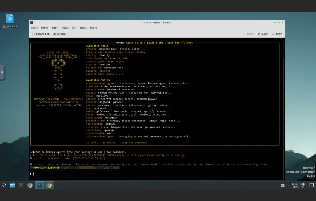
Task: Click the Copy toolbar button
Action: click(248, 34)
